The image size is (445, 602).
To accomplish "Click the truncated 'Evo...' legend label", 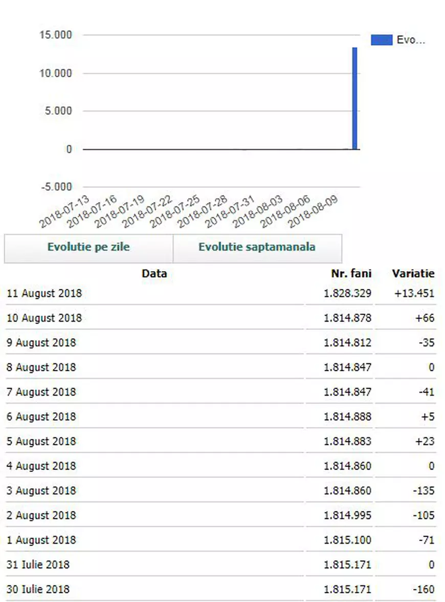I will [x=411, y=40].
